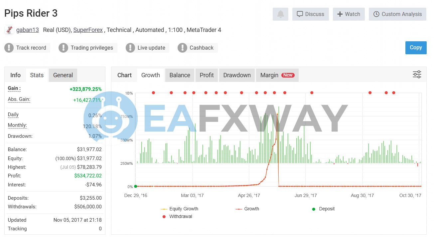The height and width of the screenshot is (237, 435).
Task: Click the drawdown value 1.07%
Action: pyautogui.click(x=95, y=136)
